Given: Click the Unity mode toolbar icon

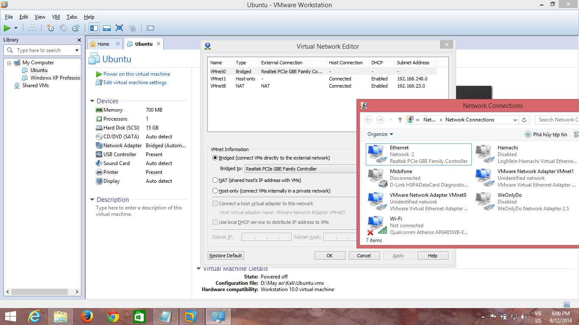Looking at the screenshot, I should [x=132, y=28].
